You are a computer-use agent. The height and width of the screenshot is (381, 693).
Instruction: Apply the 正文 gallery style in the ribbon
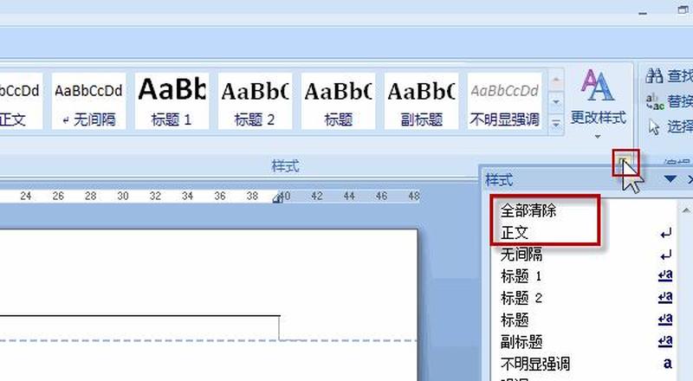click(x=21, y=101)
